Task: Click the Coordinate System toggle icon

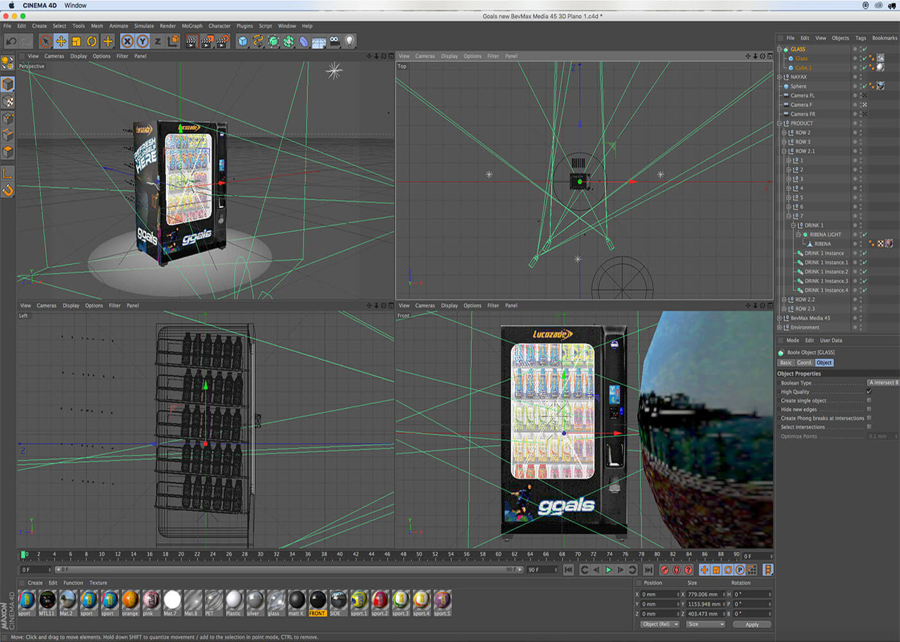Action: 174,41
